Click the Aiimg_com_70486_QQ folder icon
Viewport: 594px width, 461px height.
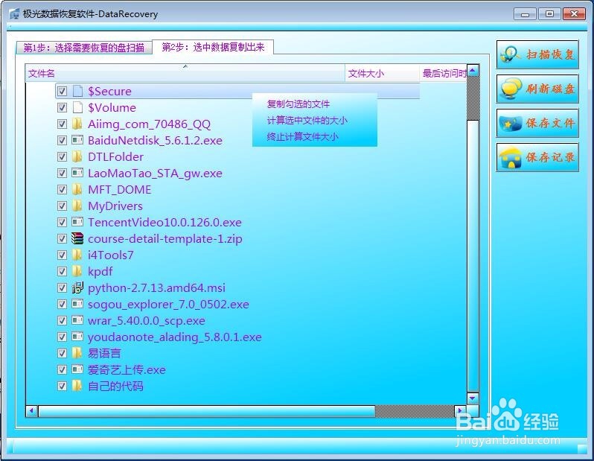click(x=77, y=124)
